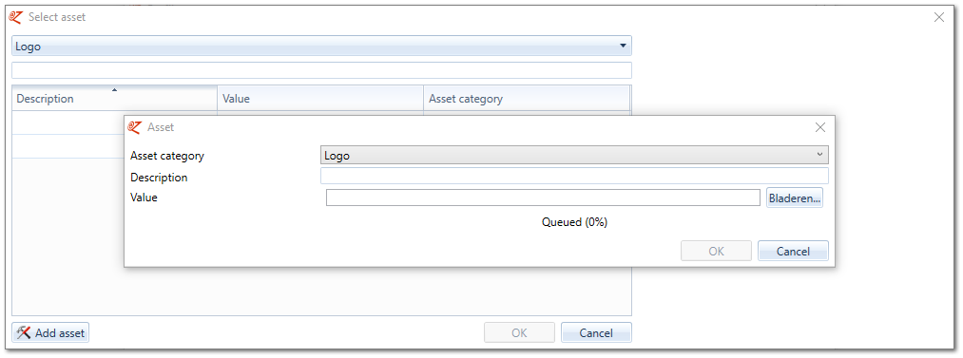This screenshot has width=963, height=358.
Task: Click the Add asset button
Action: coord(51,333)
